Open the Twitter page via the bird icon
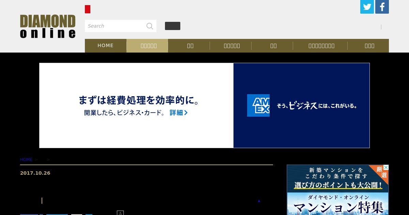409x215 pixels. 367,7
